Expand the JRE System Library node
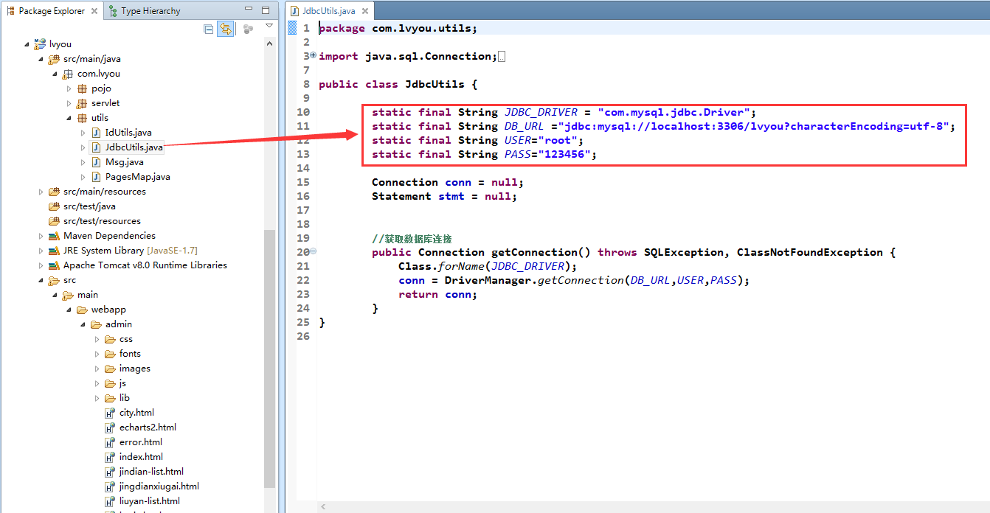Viewport: 990px width, 513px height. 41,251
